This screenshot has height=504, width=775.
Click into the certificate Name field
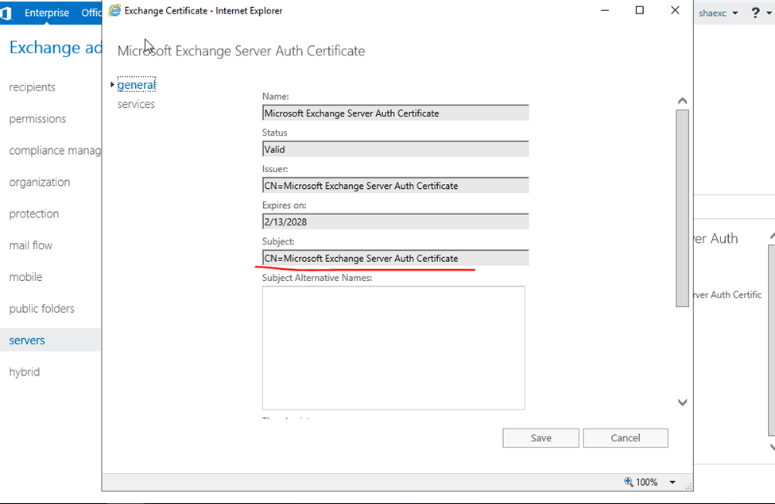(x=395, y=113)
